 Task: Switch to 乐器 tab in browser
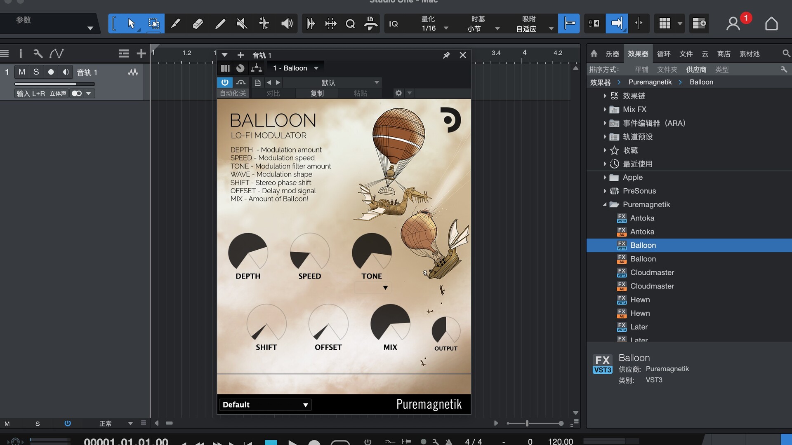pyautogui.click(x=612, y=54)
